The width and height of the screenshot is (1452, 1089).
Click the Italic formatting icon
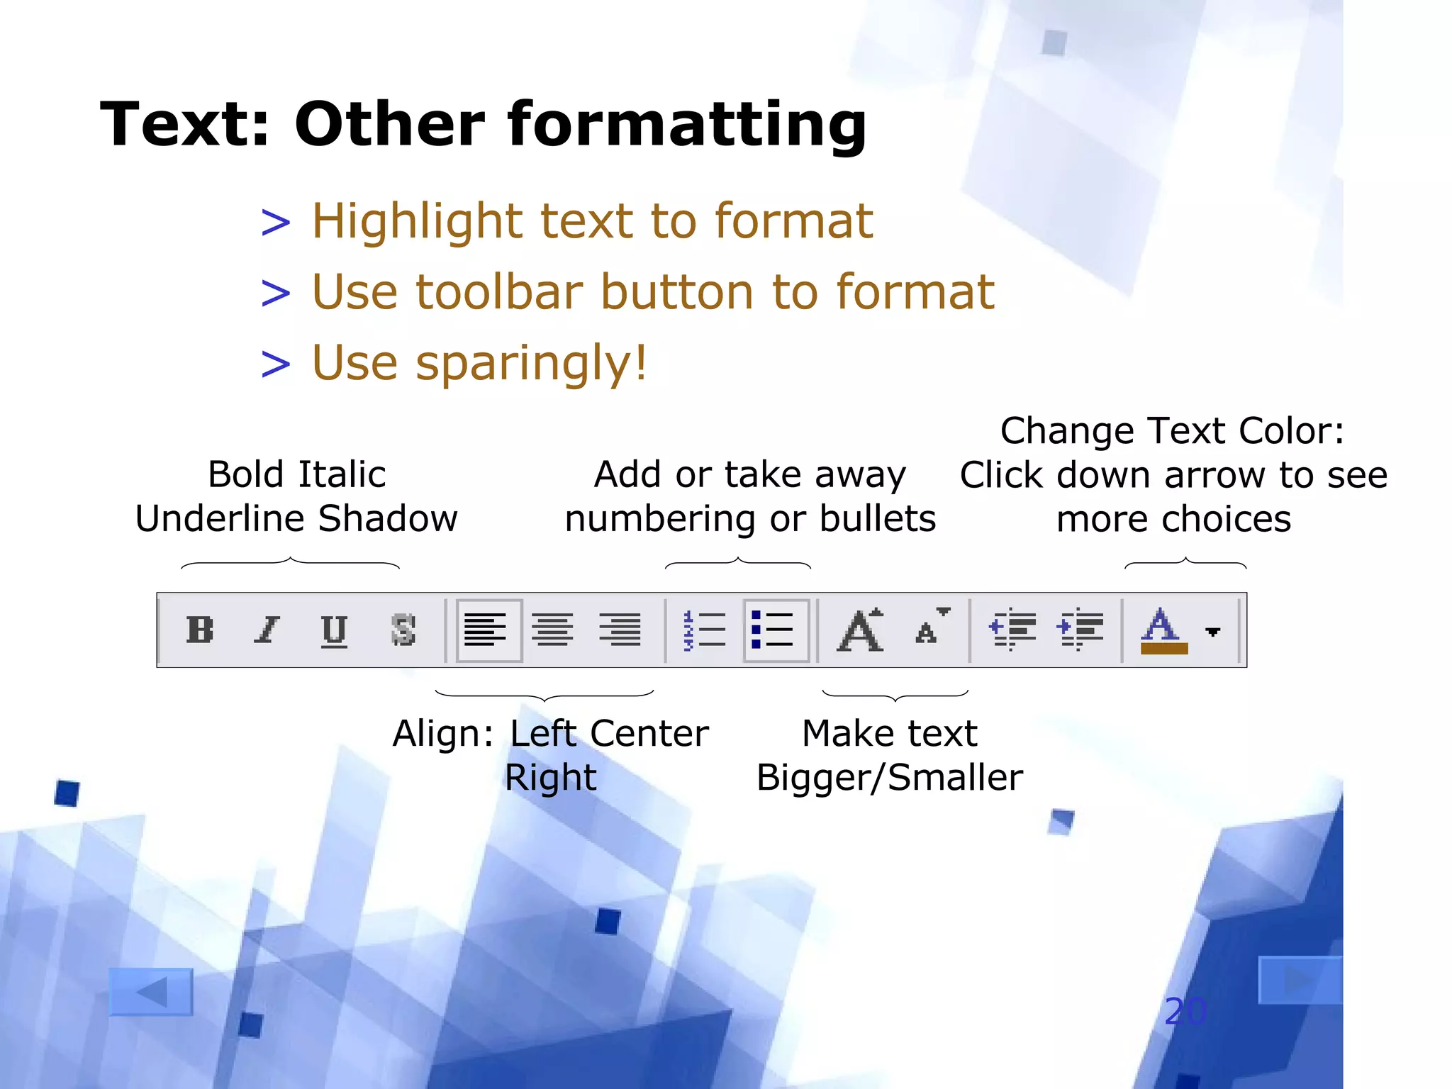[x=267, y=630]
